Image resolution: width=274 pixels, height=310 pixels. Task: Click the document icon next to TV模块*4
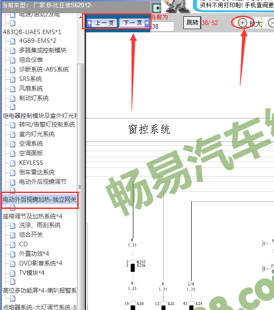point(13,273)
